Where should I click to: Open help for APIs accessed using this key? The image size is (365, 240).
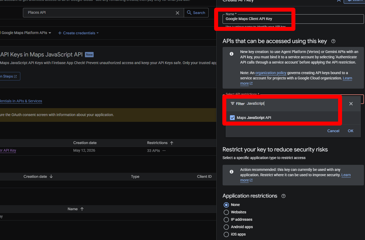[333, 41]
